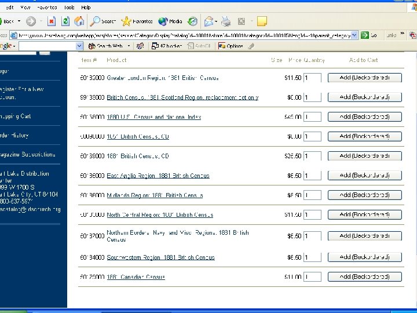Go to Home page icon
Screen dimensions: 417x313
pos(79,21)
